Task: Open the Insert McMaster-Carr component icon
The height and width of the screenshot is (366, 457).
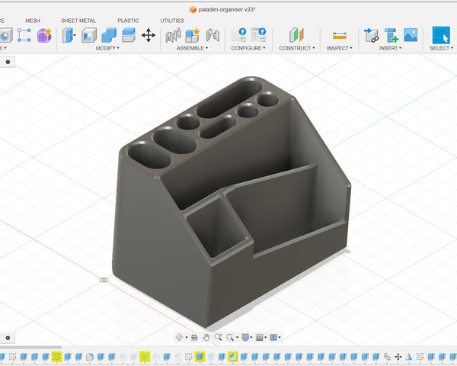Action: click(x=391, y=35)
